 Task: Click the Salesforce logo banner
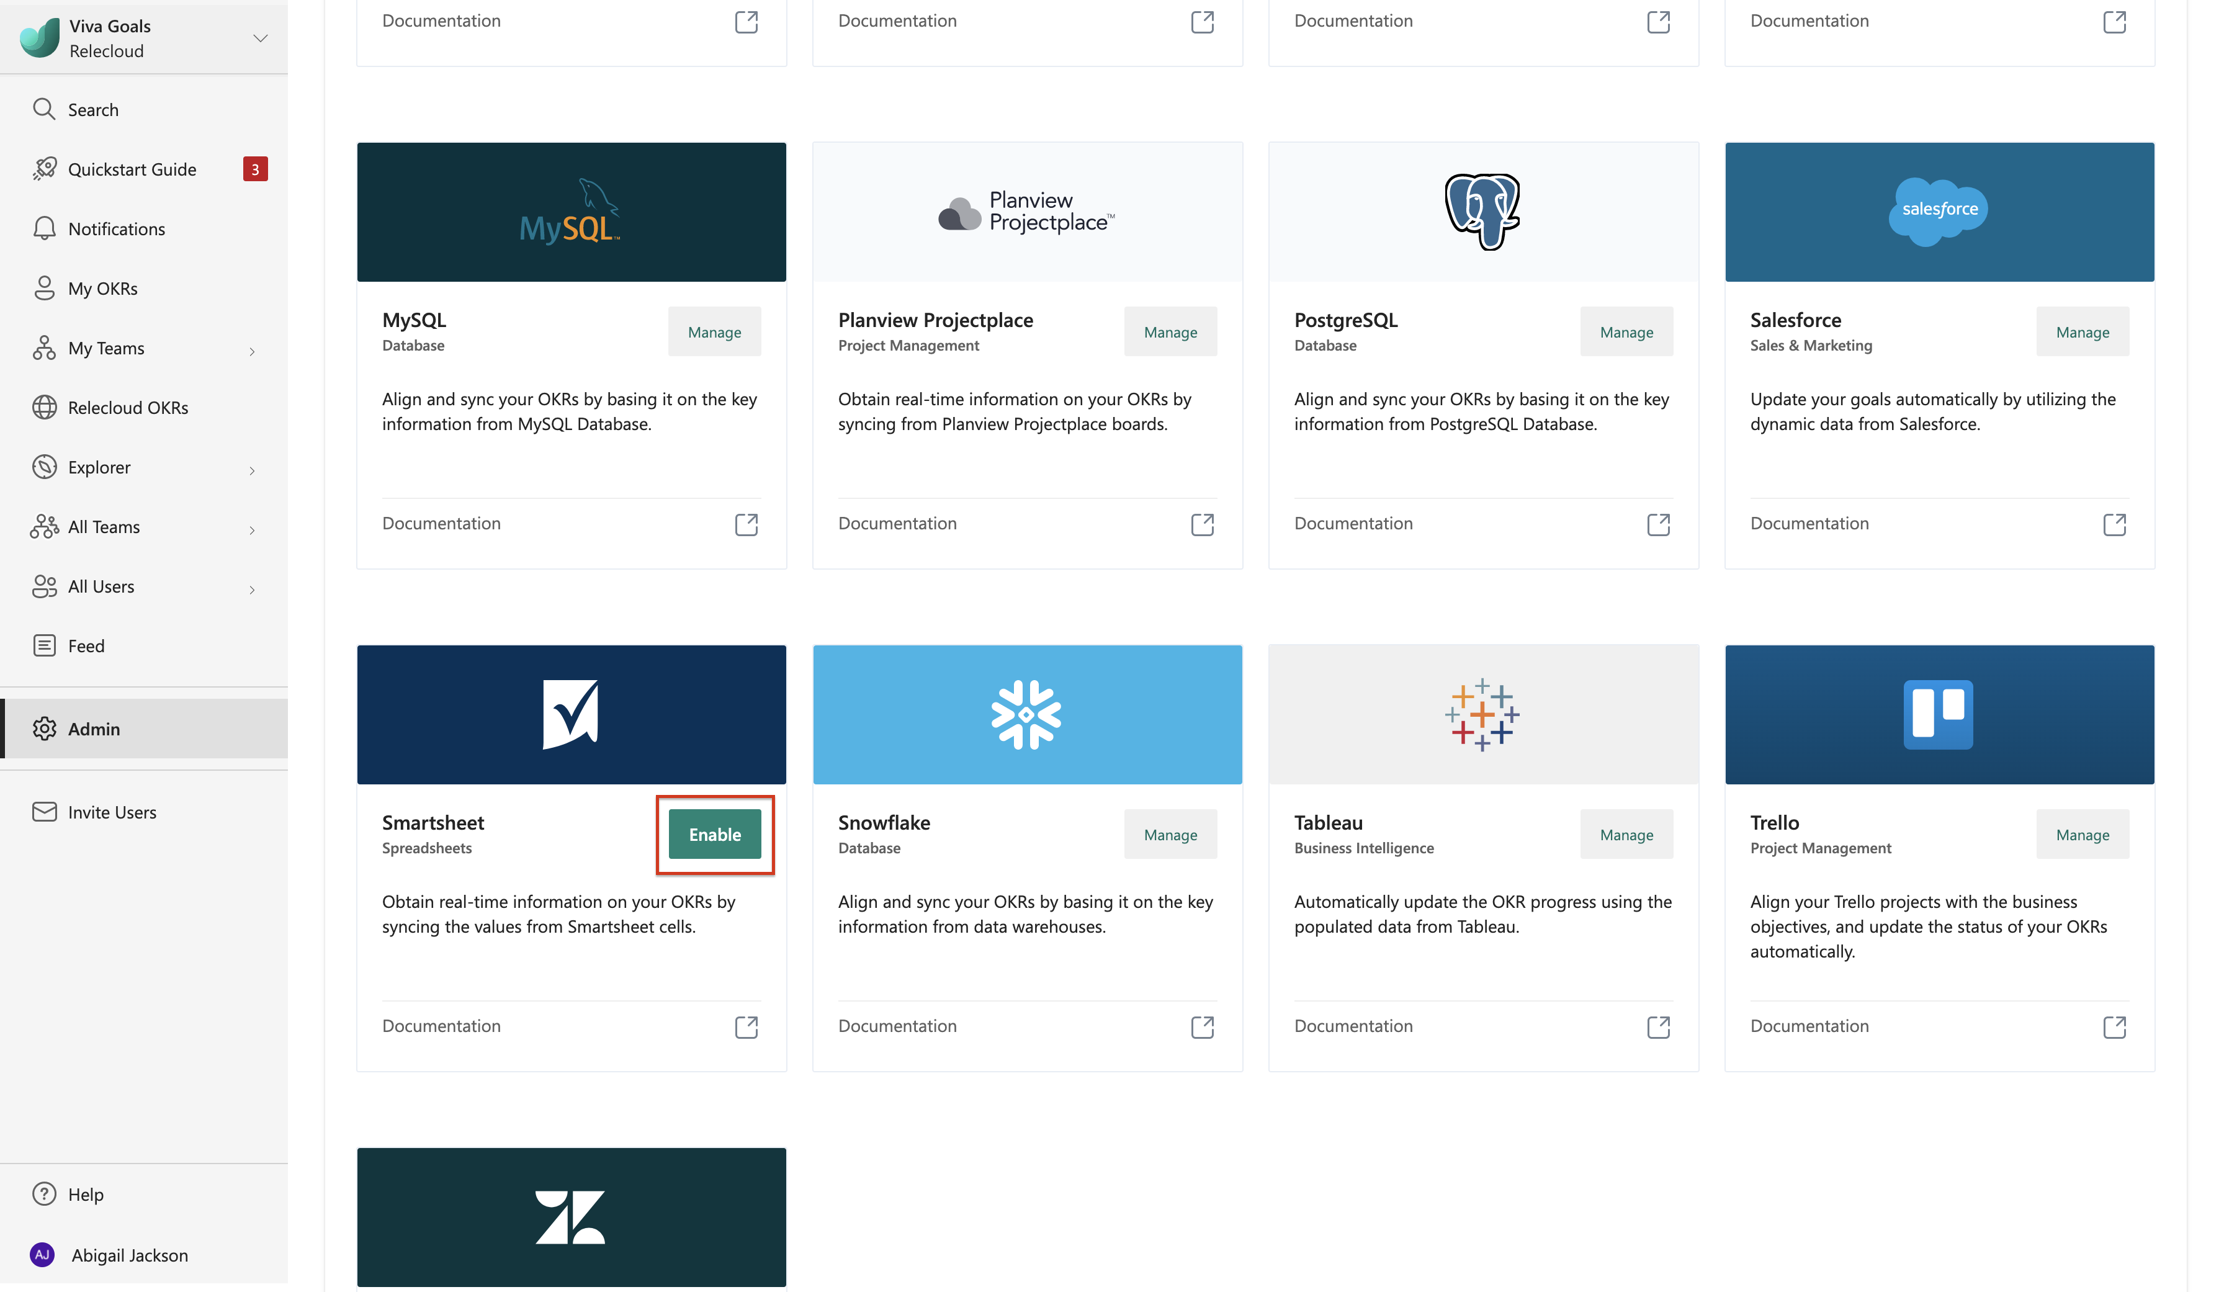(x=1940, y=212)
